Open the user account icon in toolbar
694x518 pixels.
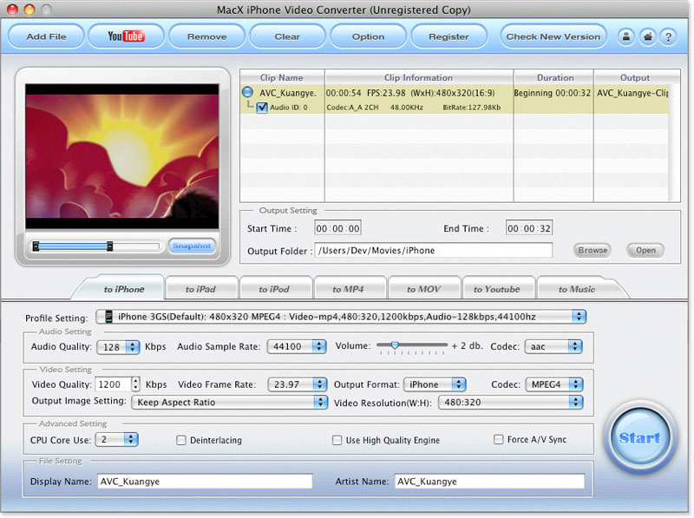click(625, 36)
